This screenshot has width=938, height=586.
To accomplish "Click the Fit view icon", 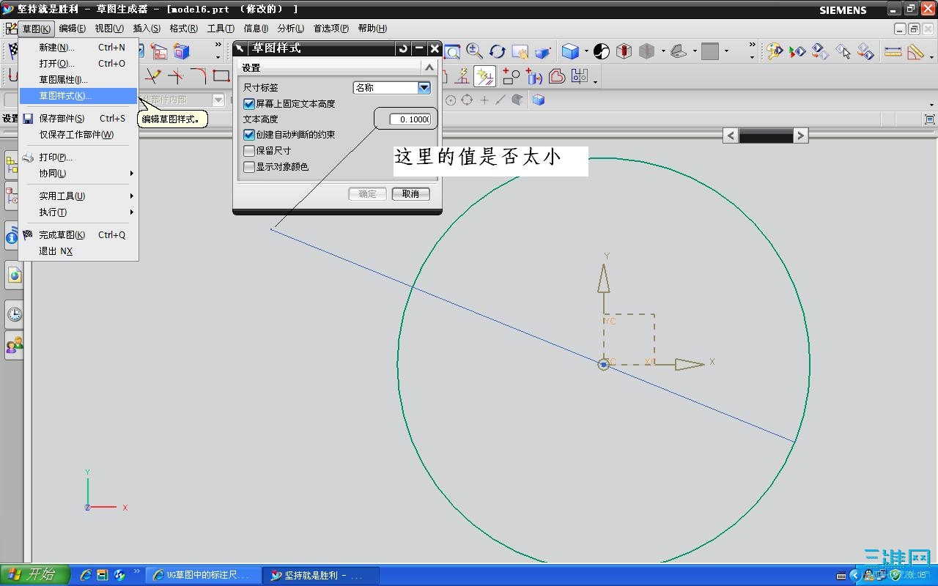I will coord(452,51).
